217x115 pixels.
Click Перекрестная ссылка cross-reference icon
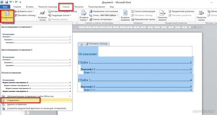[x=143, y=19]
